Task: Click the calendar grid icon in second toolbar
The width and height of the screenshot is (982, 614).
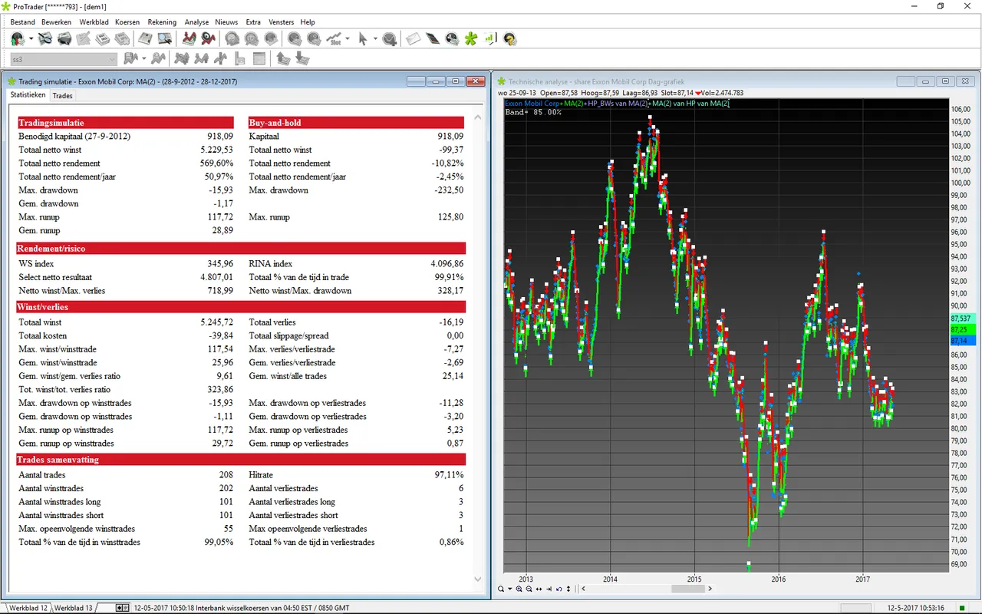Action: (259, 58)
